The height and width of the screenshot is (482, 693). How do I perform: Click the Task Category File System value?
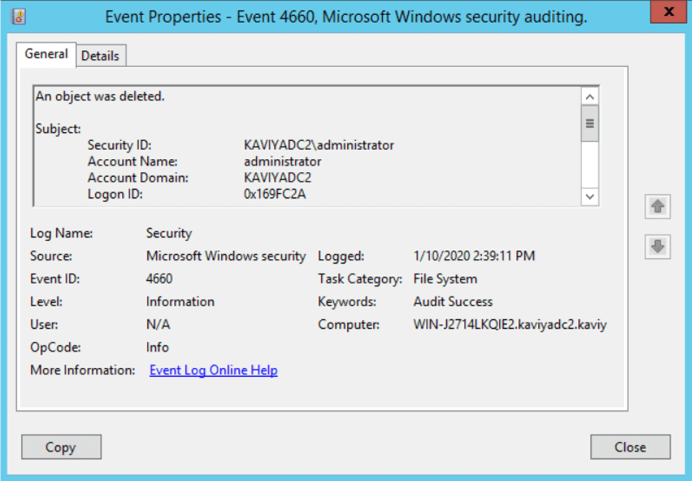445,279
